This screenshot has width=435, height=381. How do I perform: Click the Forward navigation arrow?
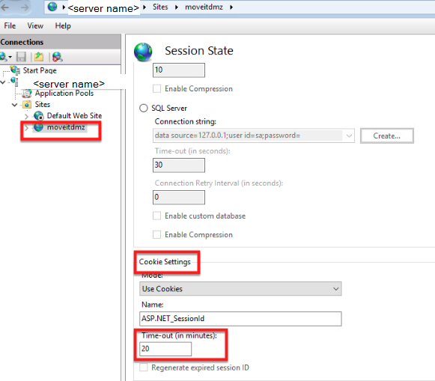tap(25, 7)
